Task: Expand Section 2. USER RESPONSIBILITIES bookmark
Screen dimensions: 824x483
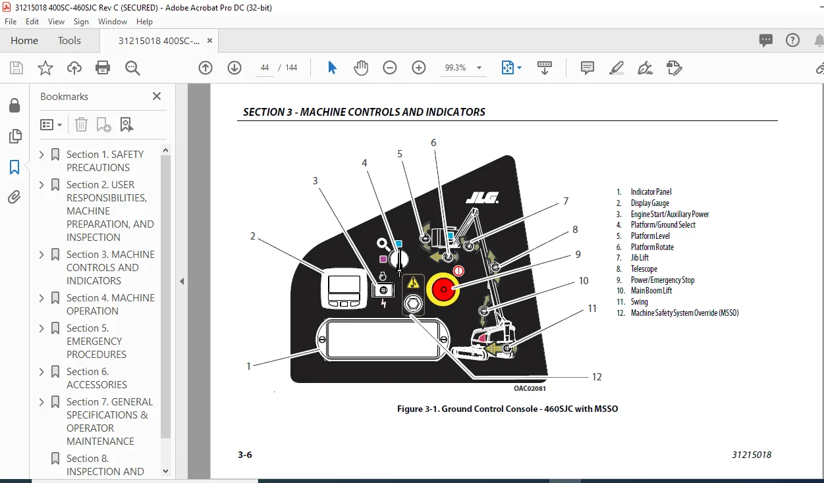Action: click(x=41, y=185)
